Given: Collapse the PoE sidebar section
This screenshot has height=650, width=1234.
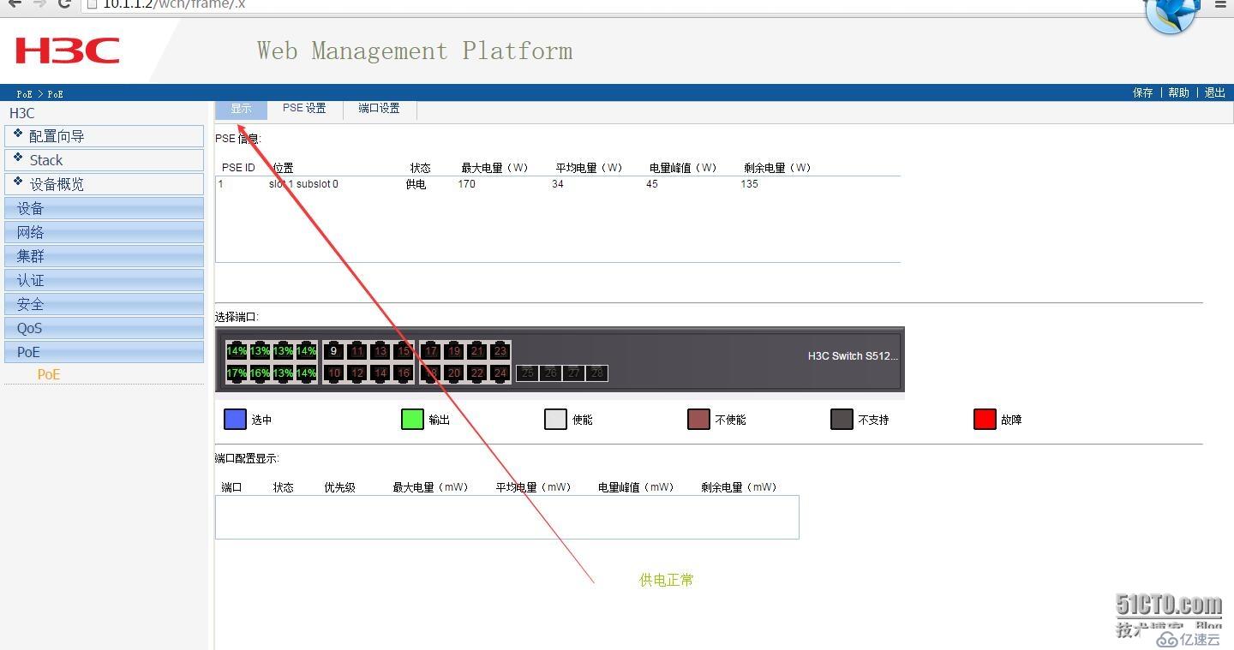Looking at the screenshot, I should [x=105, y=352].
